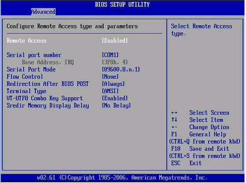Select the Flow Control option
This screenshot has height=183, width=246.
pyautogui.click(x=25, y=77)
